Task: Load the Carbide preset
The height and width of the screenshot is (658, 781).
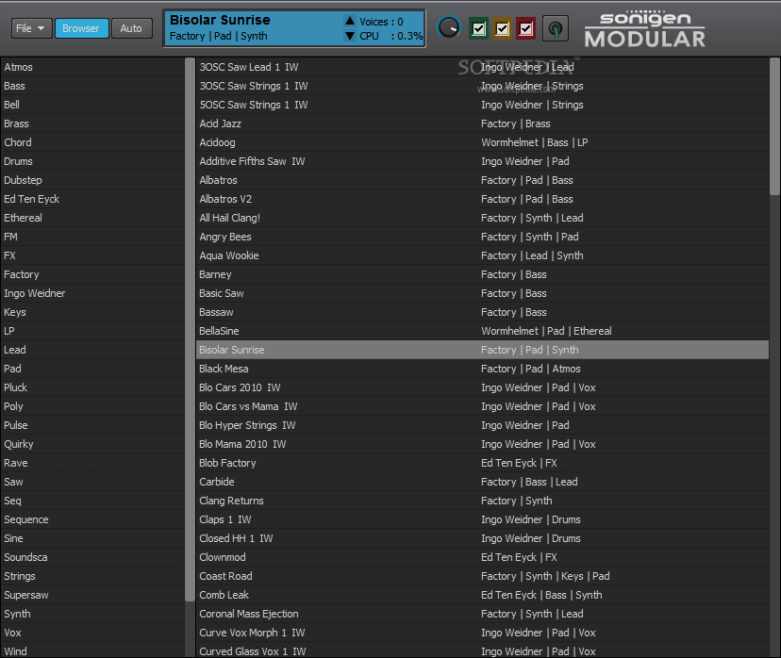Action: 483,483
